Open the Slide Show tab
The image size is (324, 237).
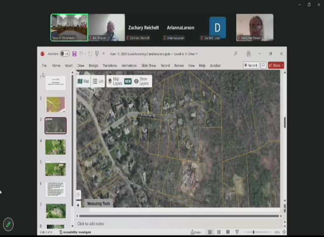(x=149, y=66)
